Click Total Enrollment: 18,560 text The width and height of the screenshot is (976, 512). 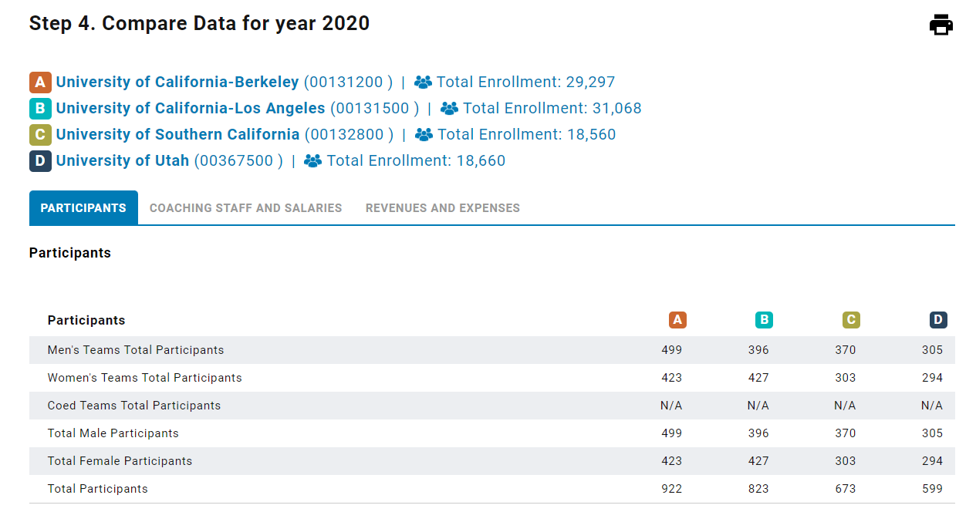pyautogui.click(x=527, y=135)
